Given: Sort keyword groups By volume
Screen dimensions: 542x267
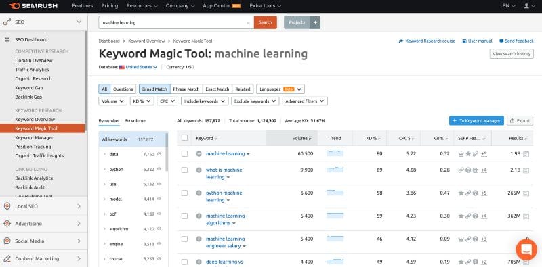Looking at the screenshot, I should (135, 121).
